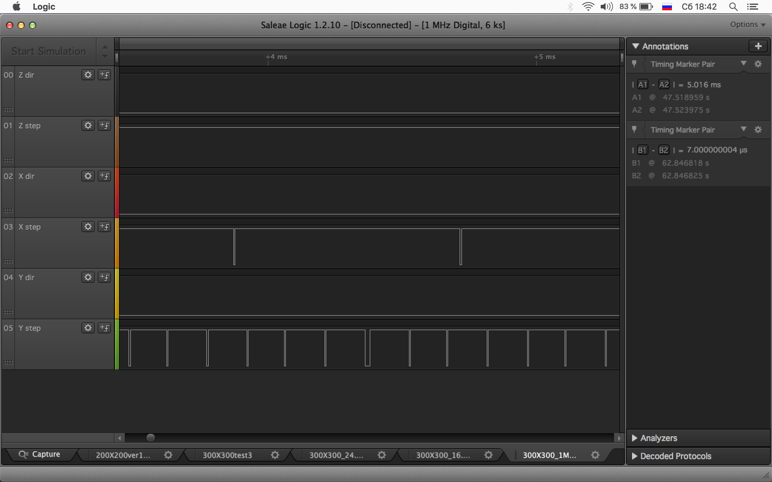Click macOS Spotlight search icon
The height and width of the screenshot is (482, 772).
tap(733, 7)
